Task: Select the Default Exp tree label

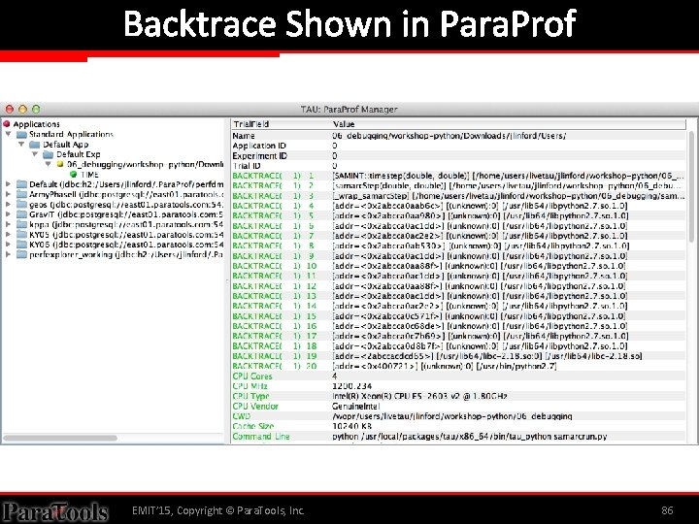Action: [x=79, y=154]
